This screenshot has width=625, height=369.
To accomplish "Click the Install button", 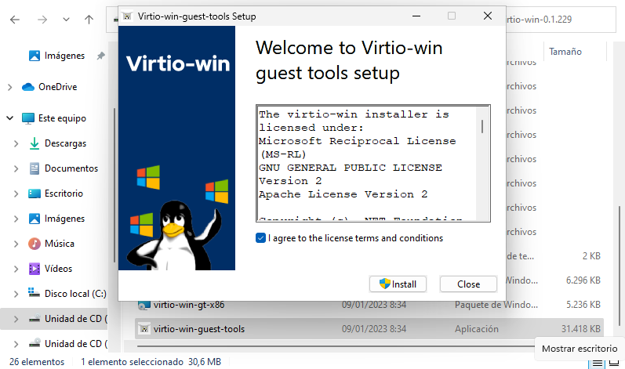I will click(x=397, y=284).
